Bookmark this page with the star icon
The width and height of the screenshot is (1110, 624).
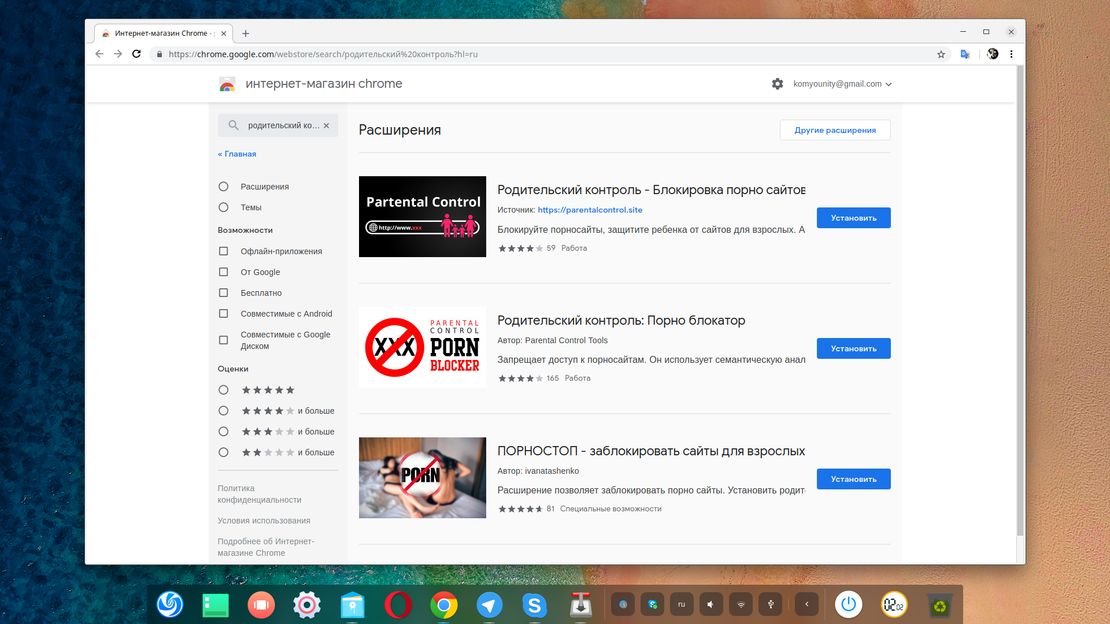pyautogui.click(x=941, y=54)
